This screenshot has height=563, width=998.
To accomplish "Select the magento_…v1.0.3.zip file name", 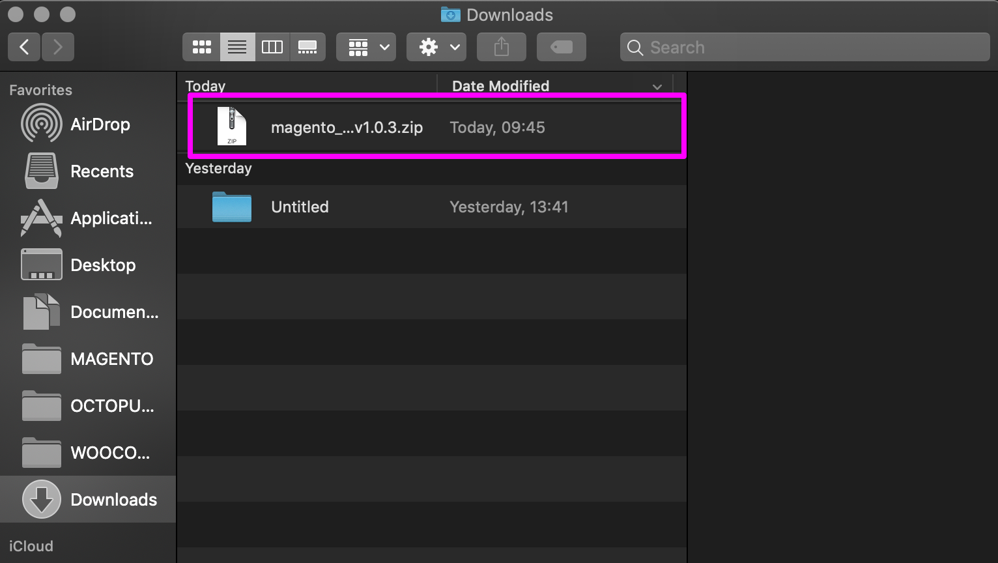I will pos(347,127).
